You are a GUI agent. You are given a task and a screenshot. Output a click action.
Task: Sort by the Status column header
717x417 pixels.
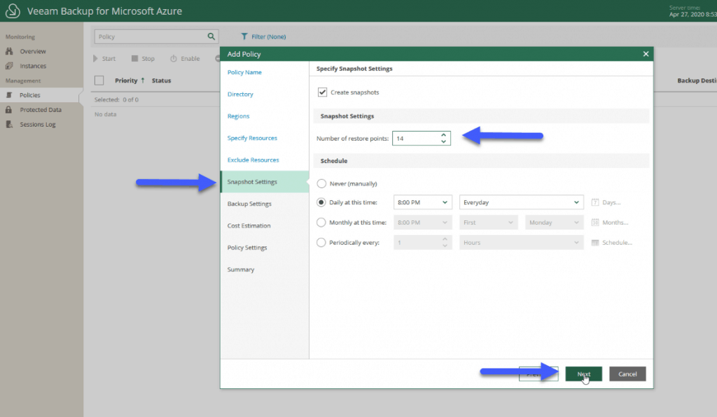(x=162, y=80)
